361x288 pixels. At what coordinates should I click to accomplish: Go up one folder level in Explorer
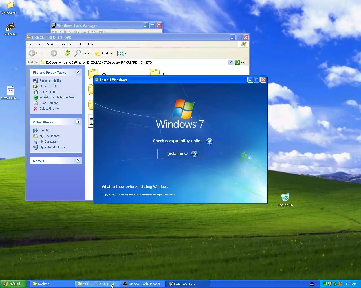tap(67, 53)
